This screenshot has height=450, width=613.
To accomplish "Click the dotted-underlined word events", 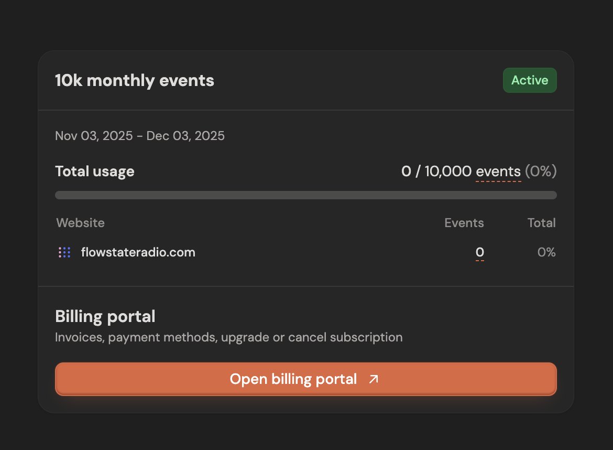I will click(x=497, y=171).
